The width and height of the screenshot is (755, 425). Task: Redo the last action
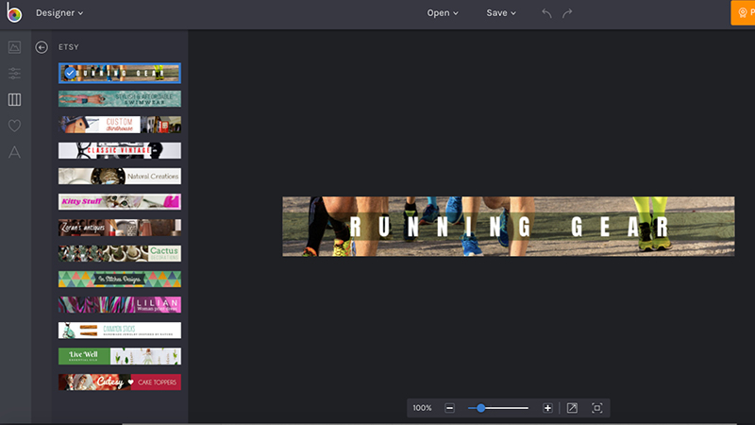pyautogui.click(x=567, y=13)
